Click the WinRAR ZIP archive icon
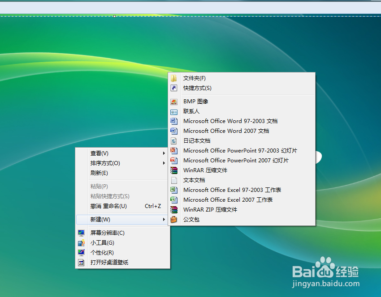 coord(174,210)
